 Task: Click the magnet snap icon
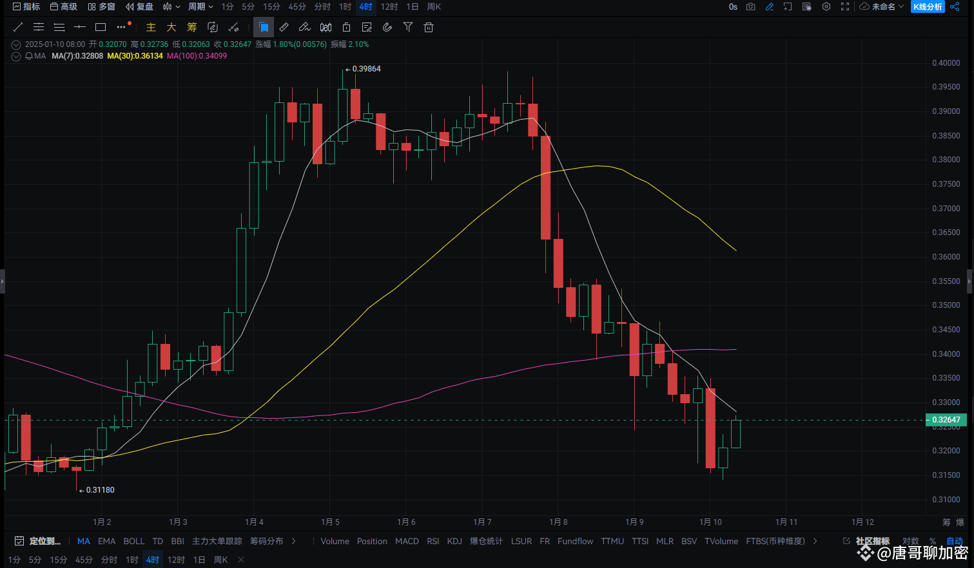pos(387,27)
